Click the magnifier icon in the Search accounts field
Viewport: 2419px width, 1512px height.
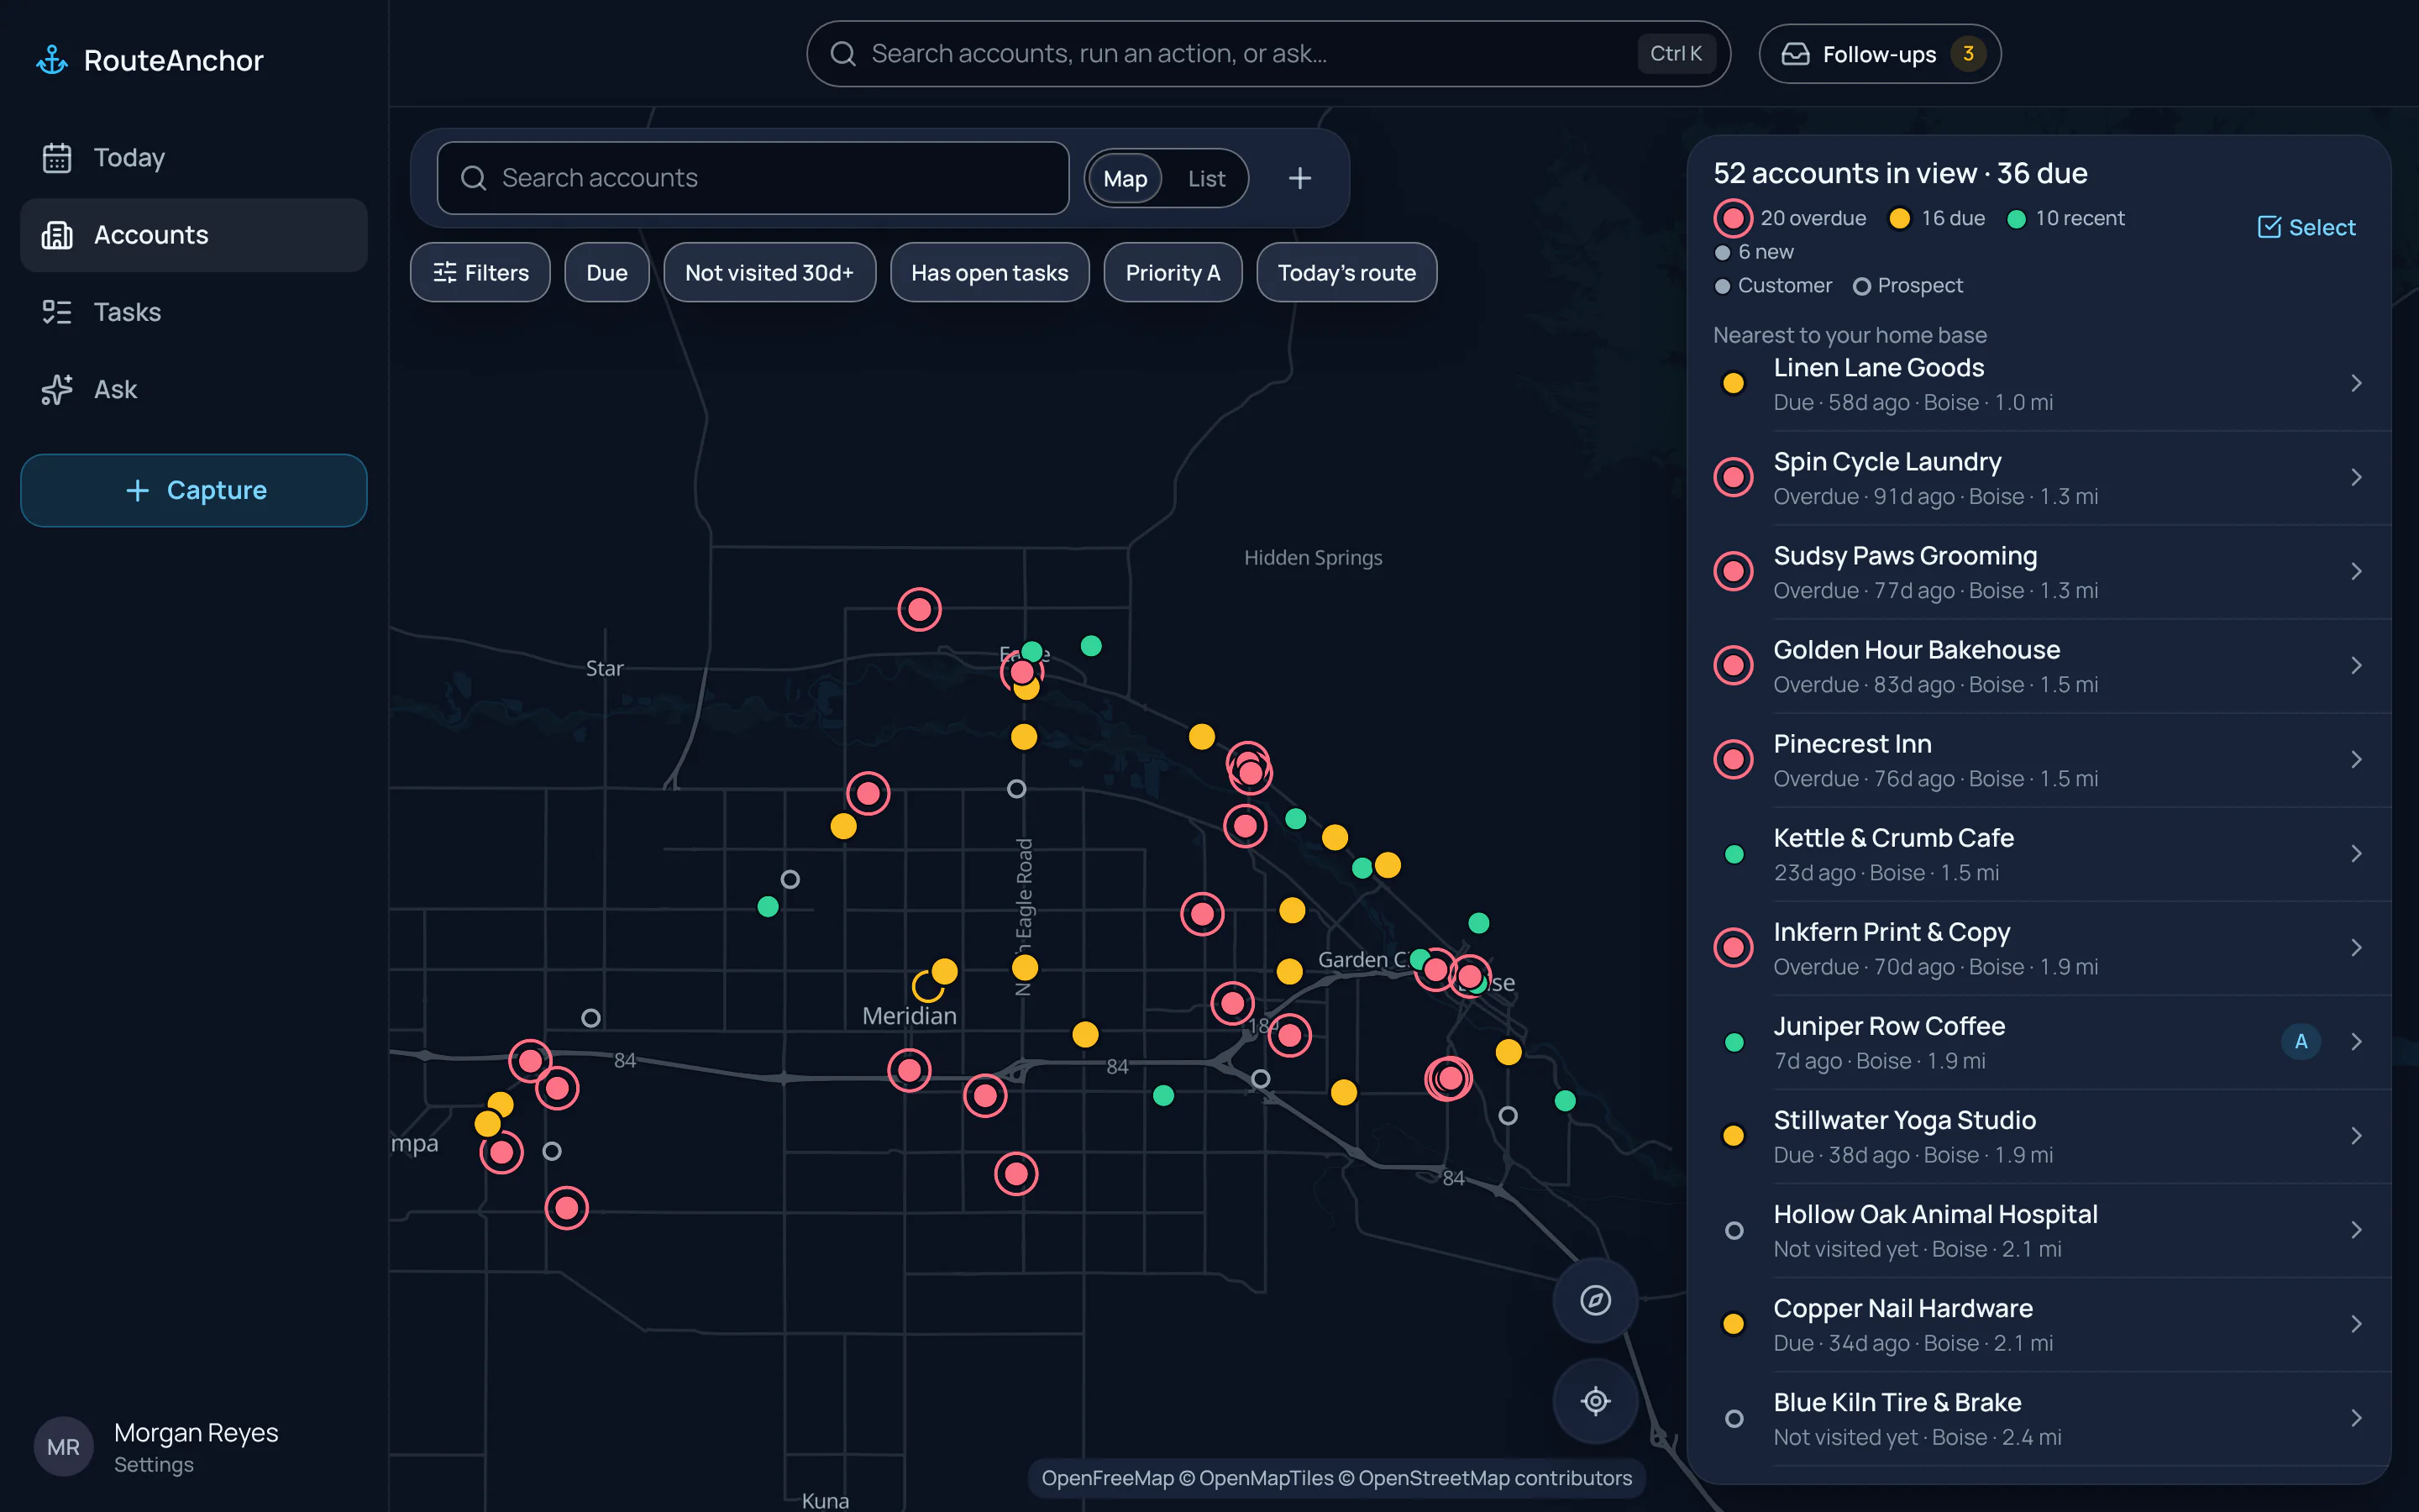click(474, 178)
